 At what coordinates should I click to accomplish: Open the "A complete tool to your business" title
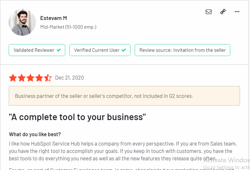[x=77, y=117]
